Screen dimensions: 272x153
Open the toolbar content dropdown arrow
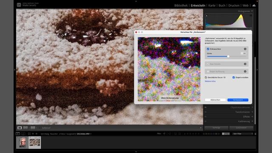[x=201, y=128]
